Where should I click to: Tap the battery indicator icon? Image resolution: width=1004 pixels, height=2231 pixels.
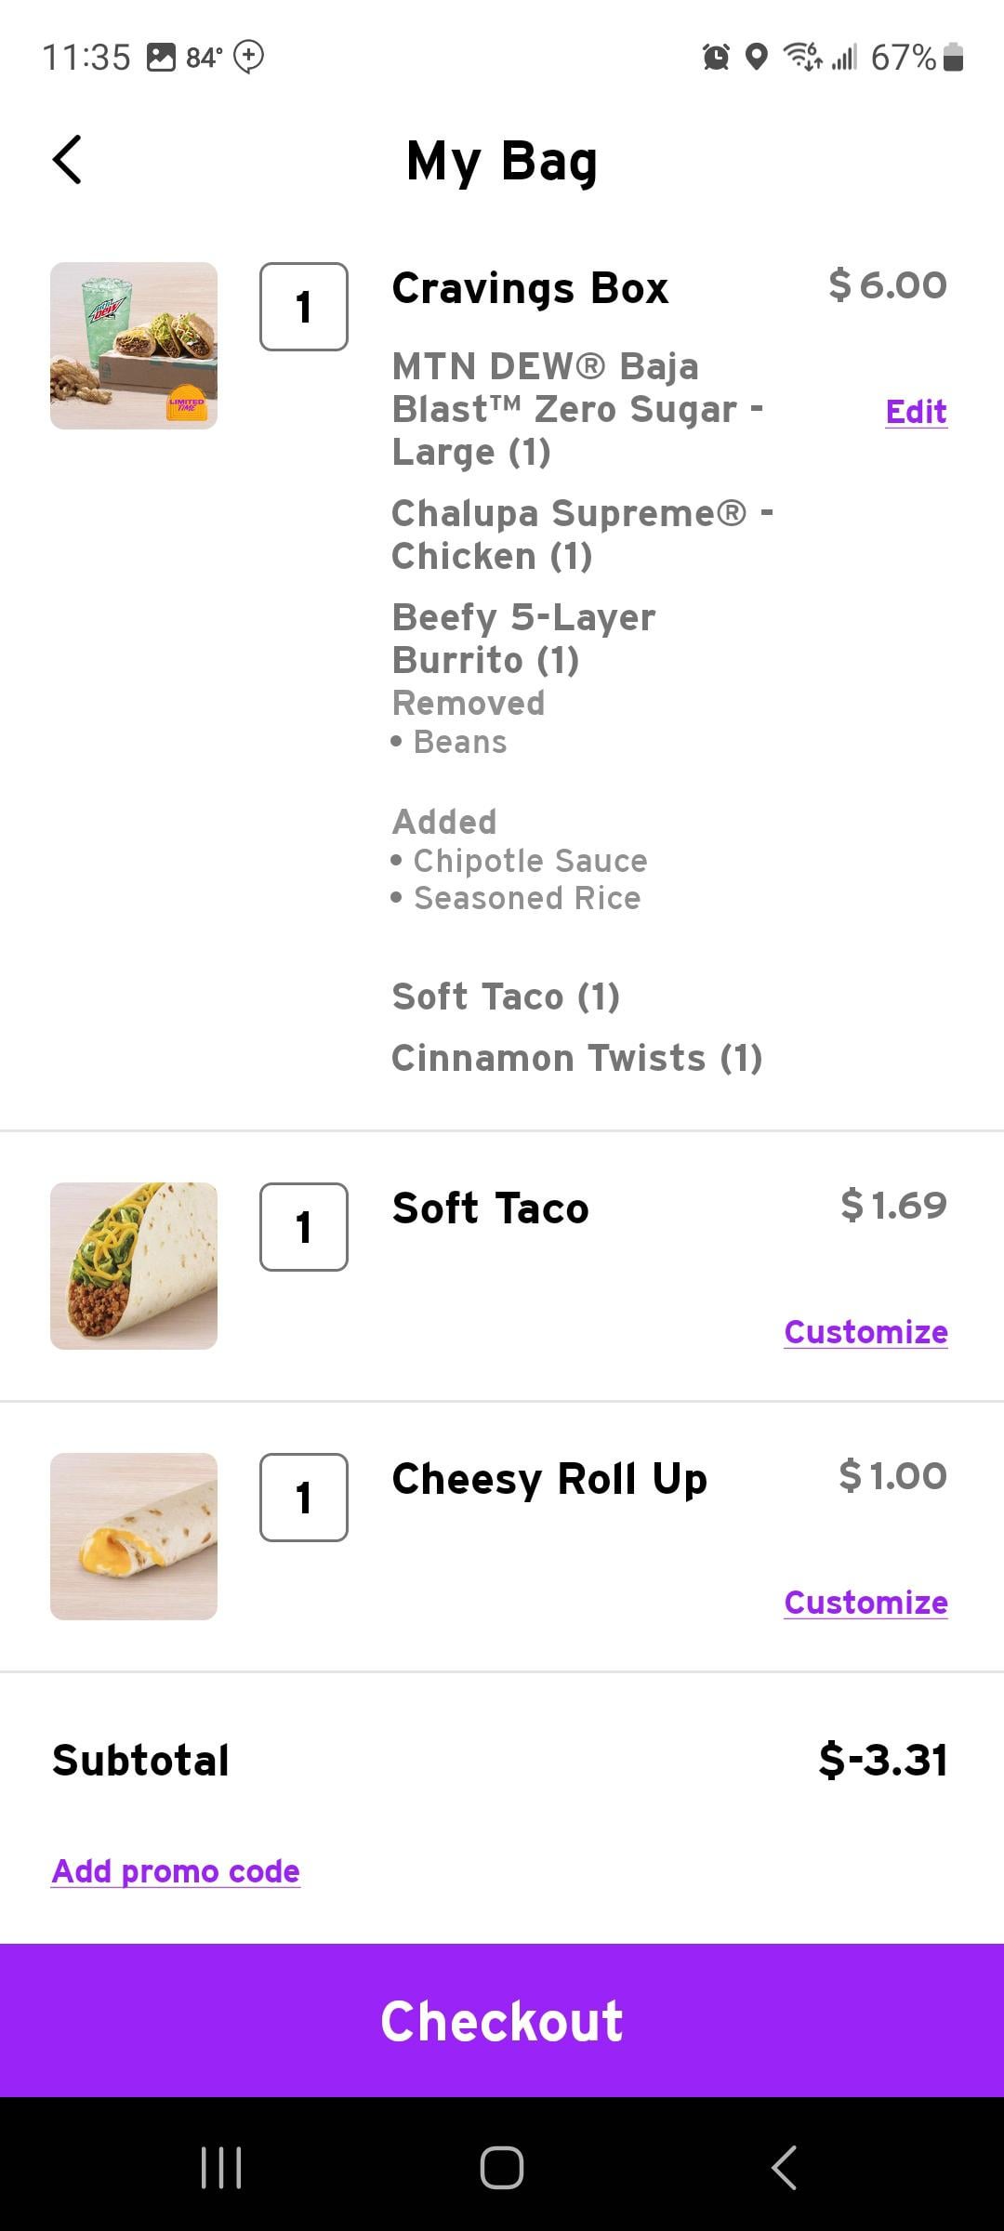(x=953, y=58)
